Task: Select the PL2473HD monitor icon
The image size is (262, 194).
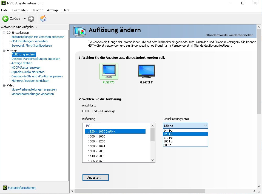Action: pyautogui.click(x=146, y=71)
